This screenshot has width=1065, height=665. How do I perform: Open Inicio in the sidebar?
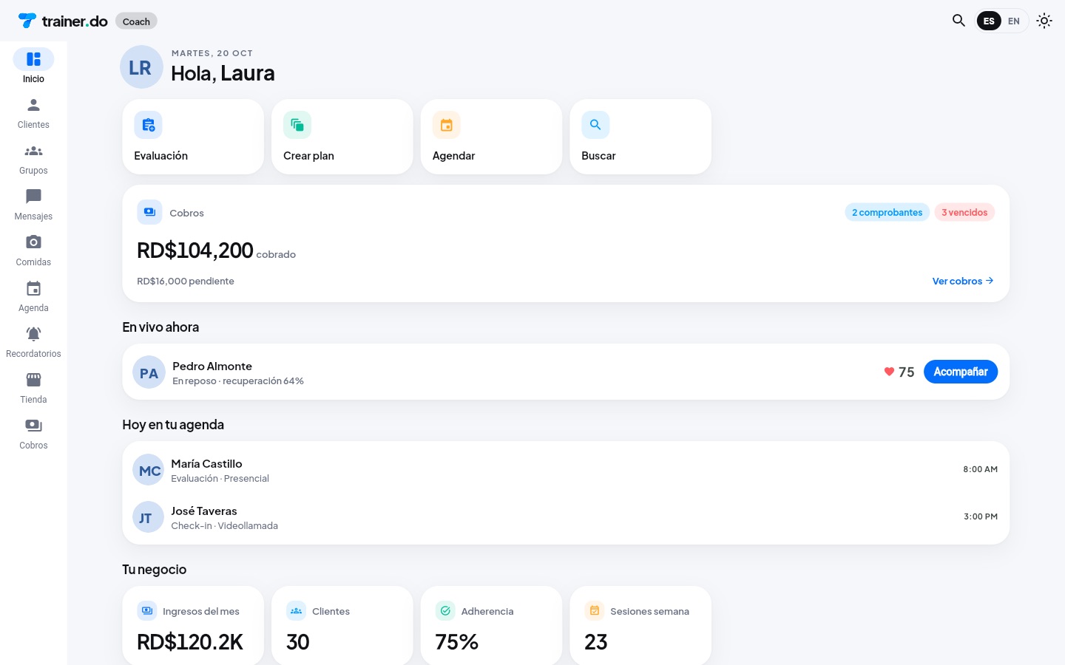click(33, 66)
